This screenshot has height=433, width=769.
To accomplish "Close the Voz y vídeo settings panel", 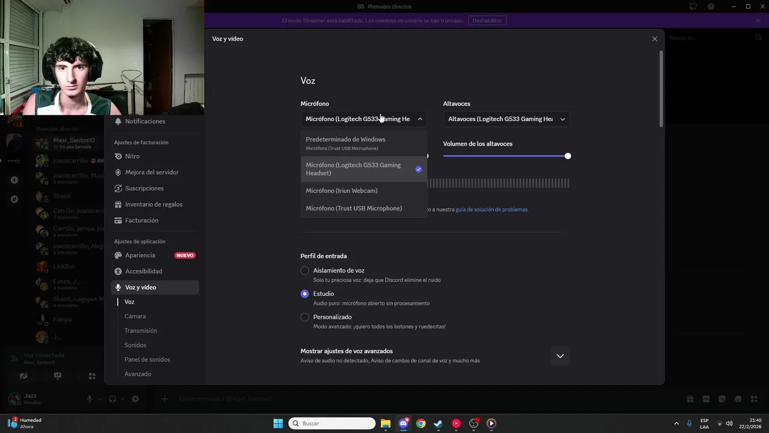I will (655, 39).
